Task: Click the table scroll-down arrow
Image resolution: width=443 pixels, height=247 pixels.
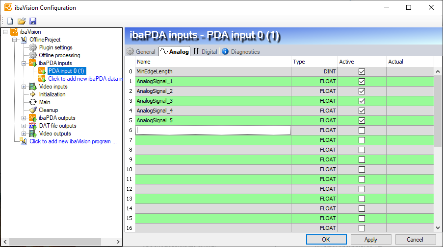Action: click(x=438, y=228)
